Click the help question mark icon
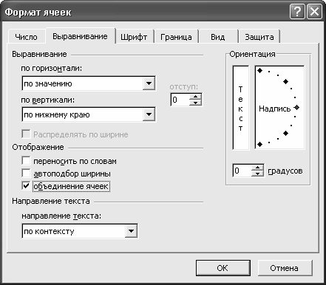 (297, 12)
